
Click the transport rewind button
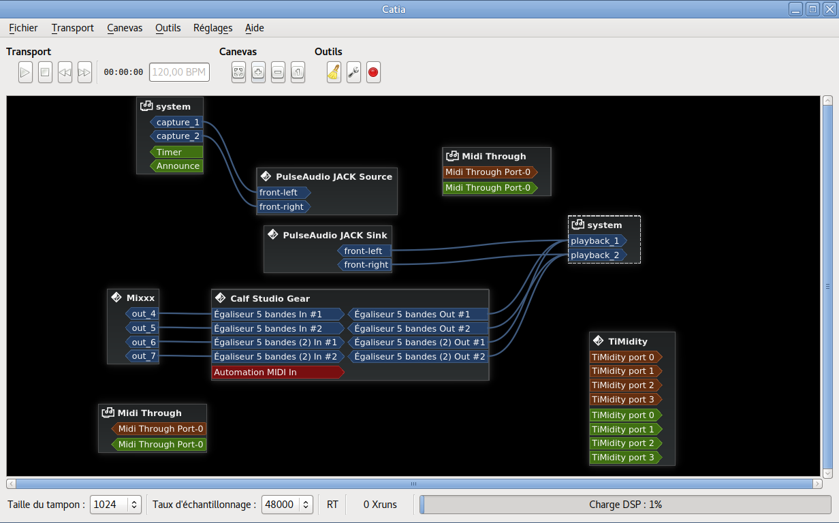tap(65, 72)
